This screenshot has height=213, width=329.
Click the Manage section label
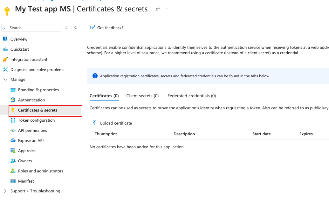(x=18, y=80)
